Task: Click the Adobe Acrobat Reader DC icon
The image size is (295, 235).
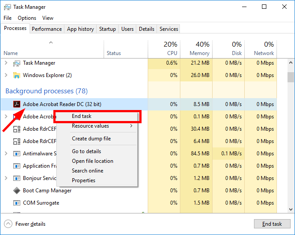Action: coord(17,104)
